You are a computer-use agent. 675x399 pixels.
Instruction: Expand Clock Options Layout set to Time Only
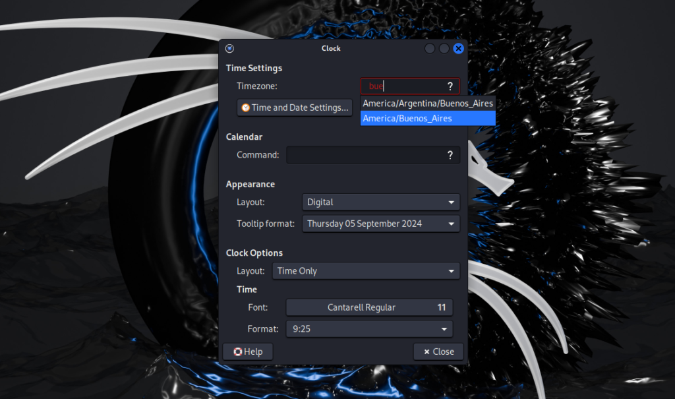point(365,271)
